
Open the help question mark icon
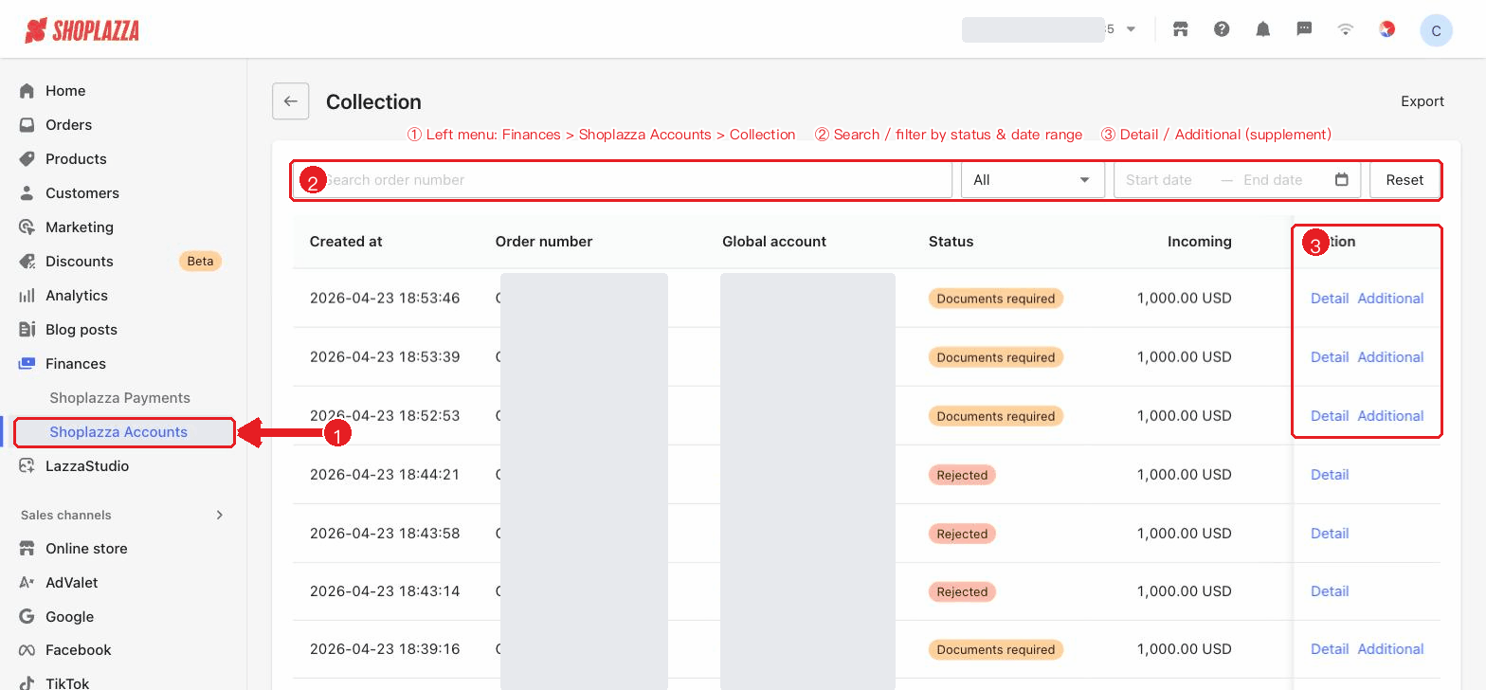(x=1222, y=29)
